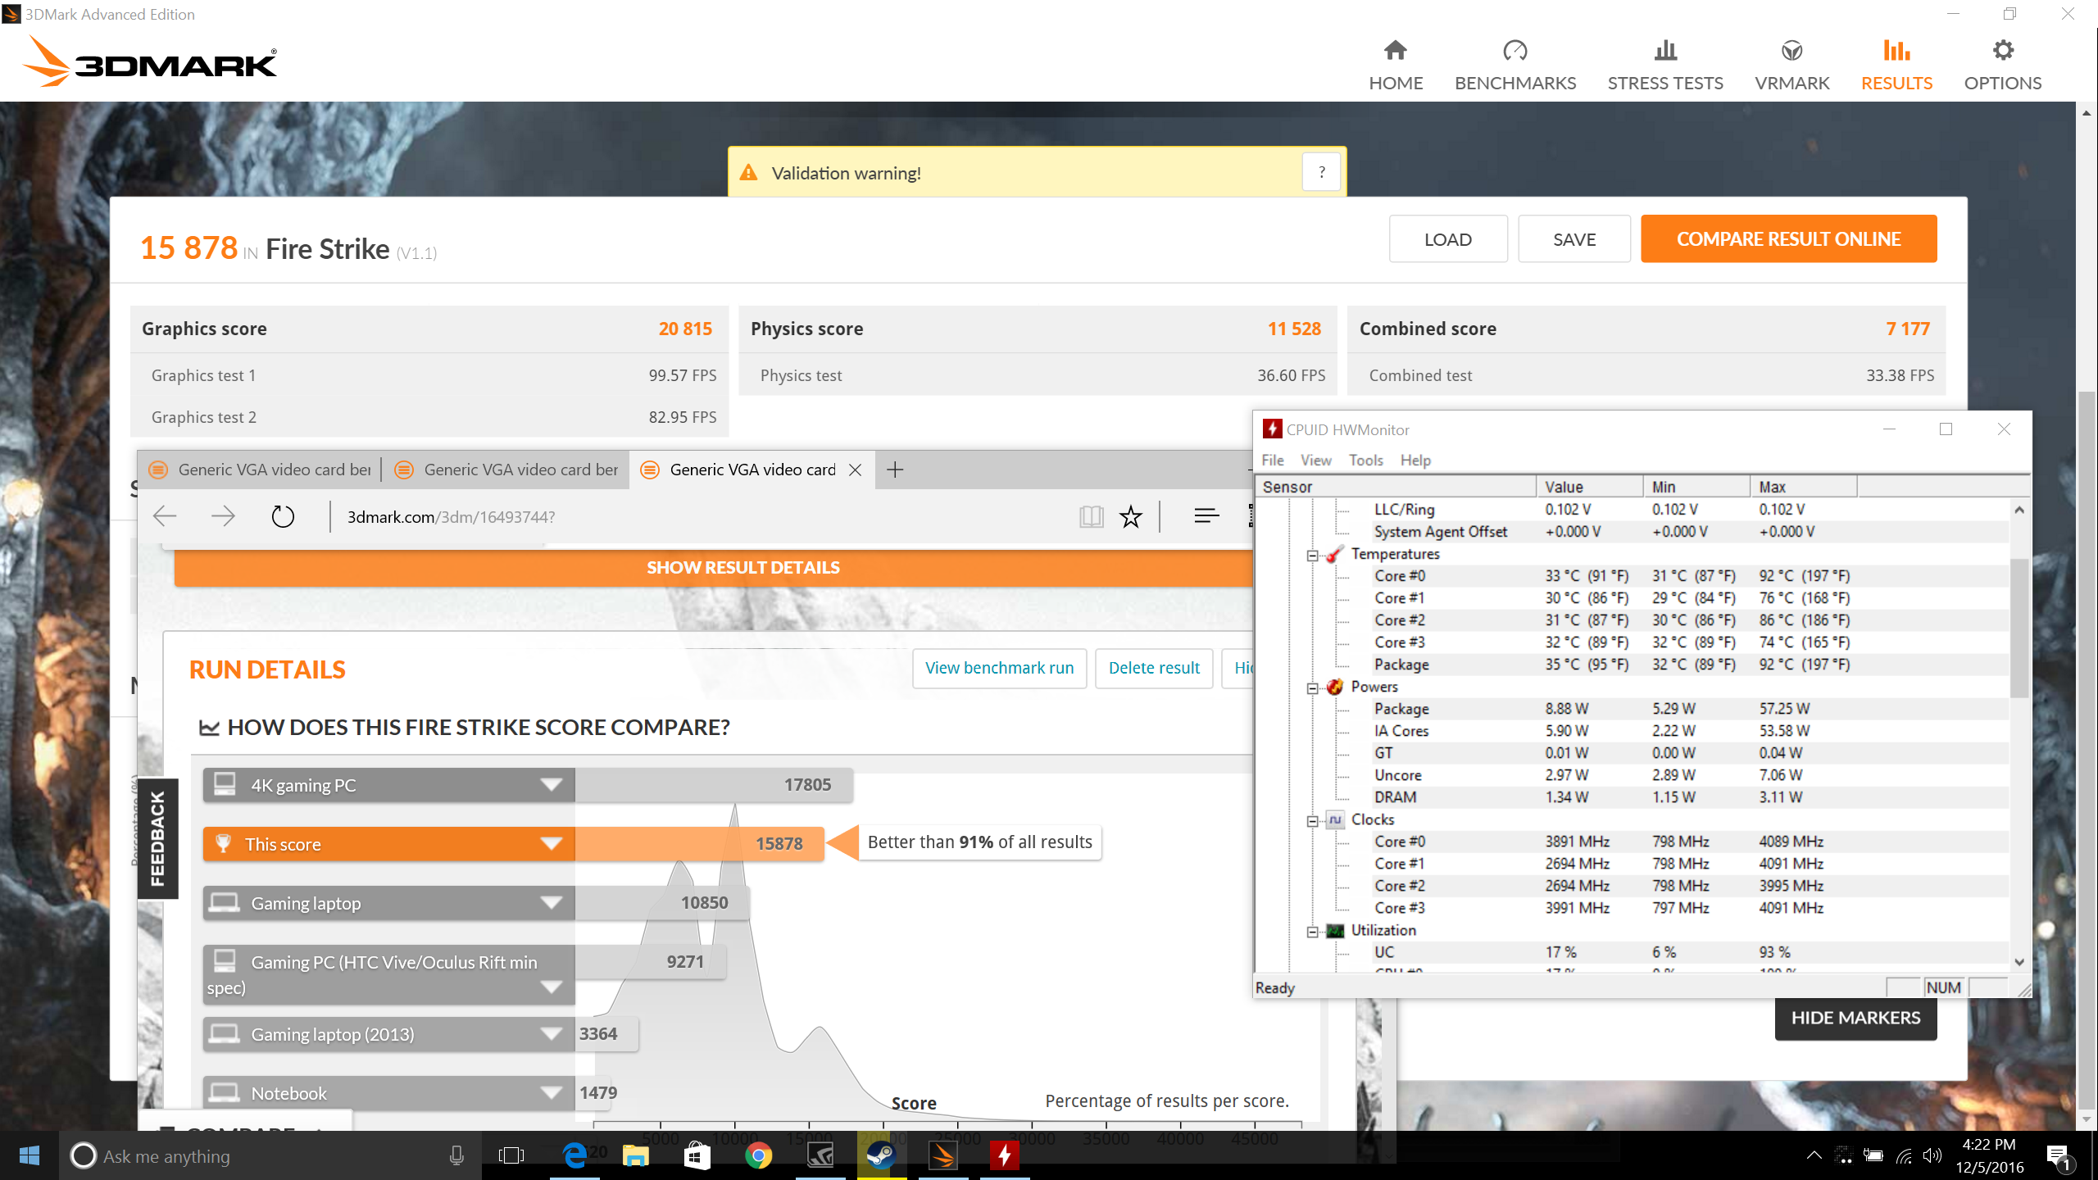
Task: Open HWMonitor Tools menu
Action: point(1365,460)
